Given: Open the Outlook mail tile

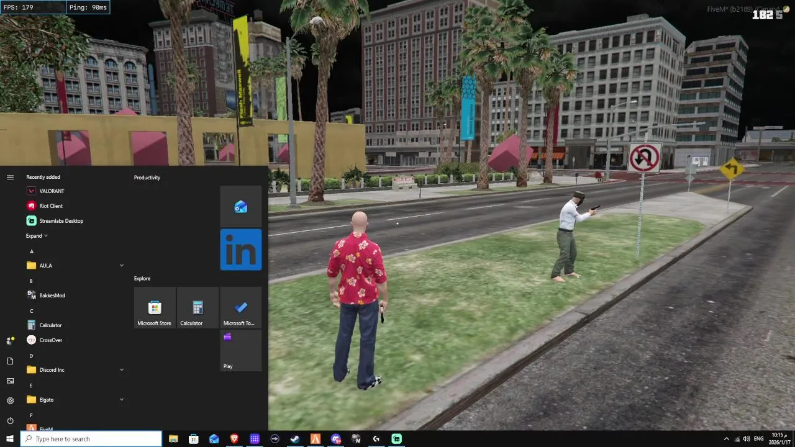Looking at the screenshot, I should [241, 207].
